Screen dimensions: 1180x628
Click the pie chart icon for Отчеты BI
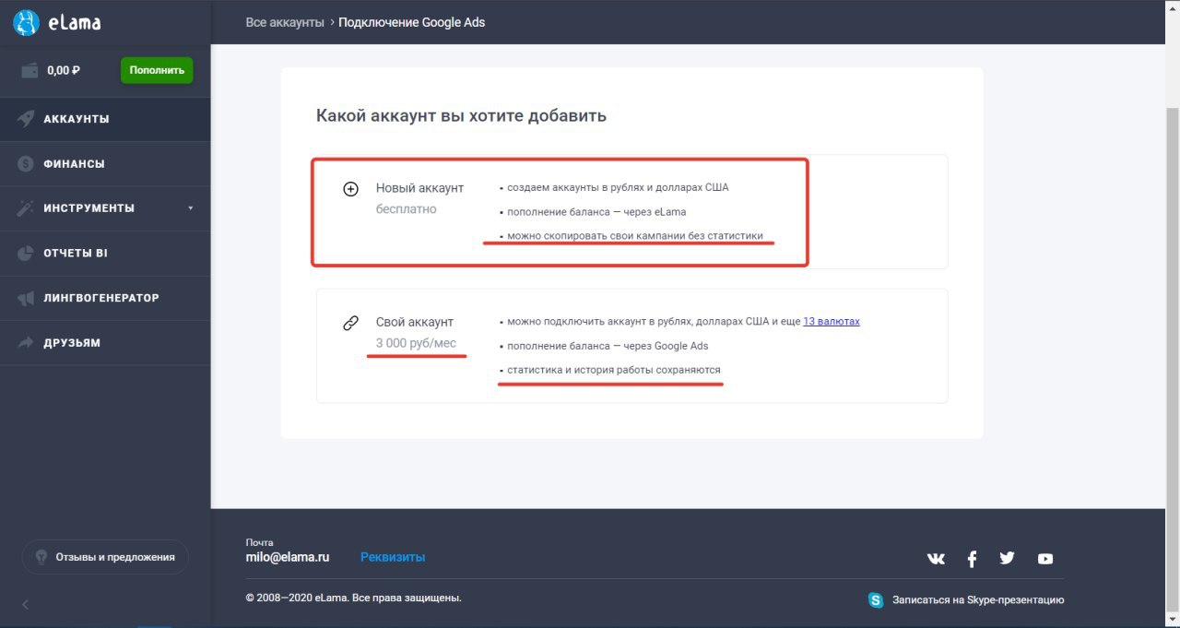pos(26,253)
